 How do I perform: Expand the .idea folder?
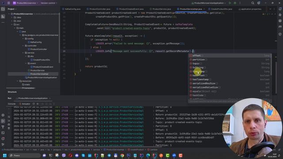click(x=12, y=18)
